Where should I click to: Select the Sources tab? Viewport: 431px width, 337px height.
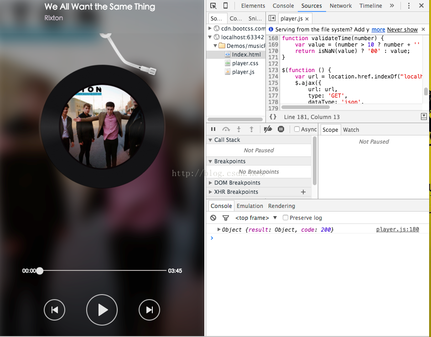point(312,6)
